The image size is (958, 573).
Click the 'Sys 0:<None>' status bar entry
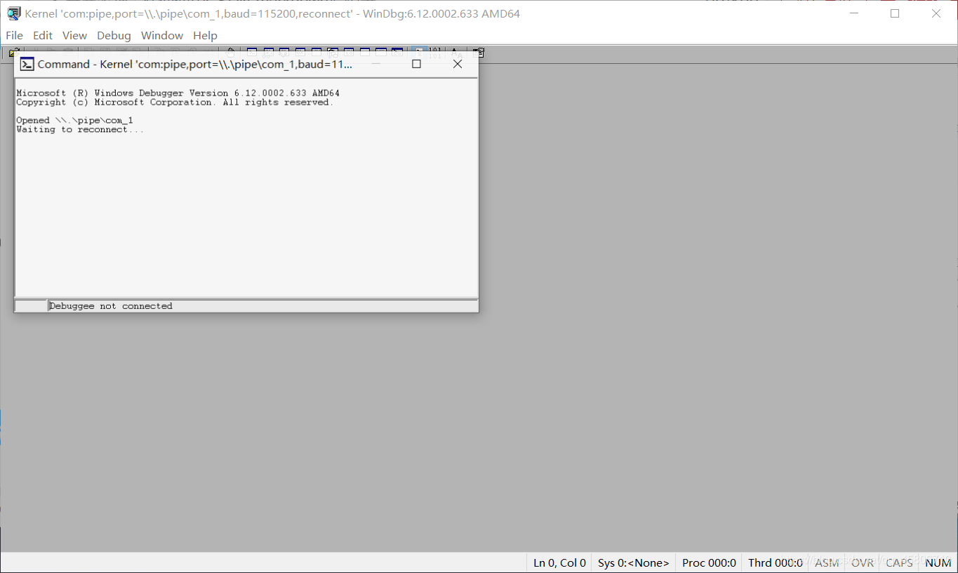pyautogui.click(x=634, y=562)
